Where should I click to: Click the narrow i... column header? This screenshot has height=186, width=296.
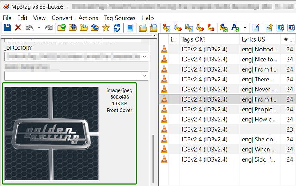tap(174, 39)
